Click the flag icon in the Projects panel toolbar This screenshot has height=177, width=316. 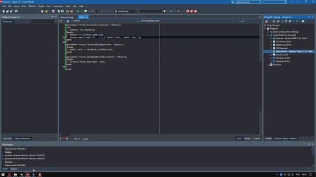[x=303, y=21]
